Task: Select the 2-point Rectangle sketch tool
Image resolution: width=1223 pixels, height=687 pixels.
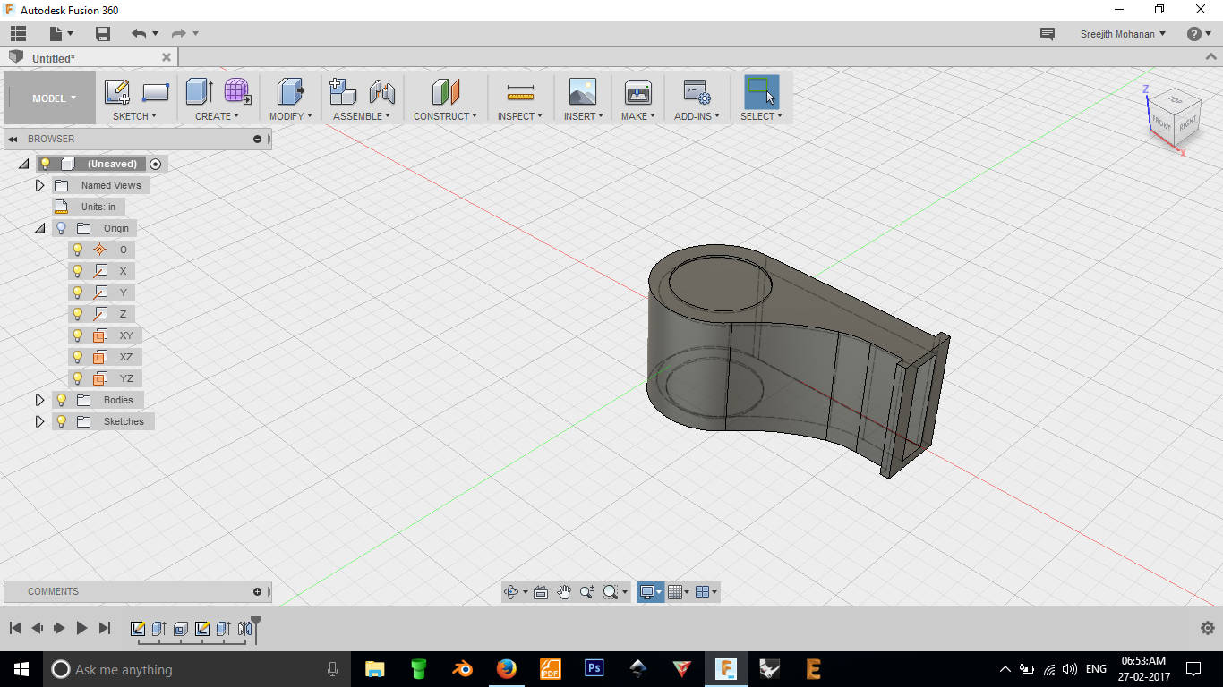Action: (x=156, y=92)
